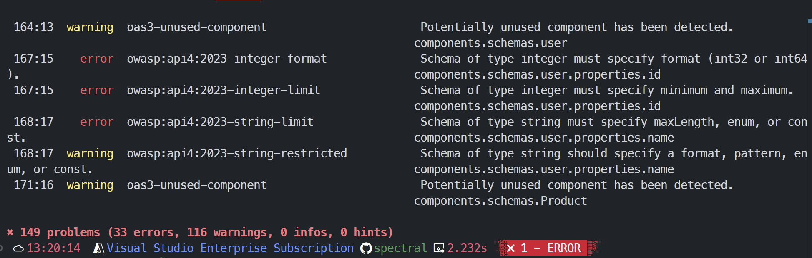
Task: Select properties.name path under string-limit message
Action: 544,138
